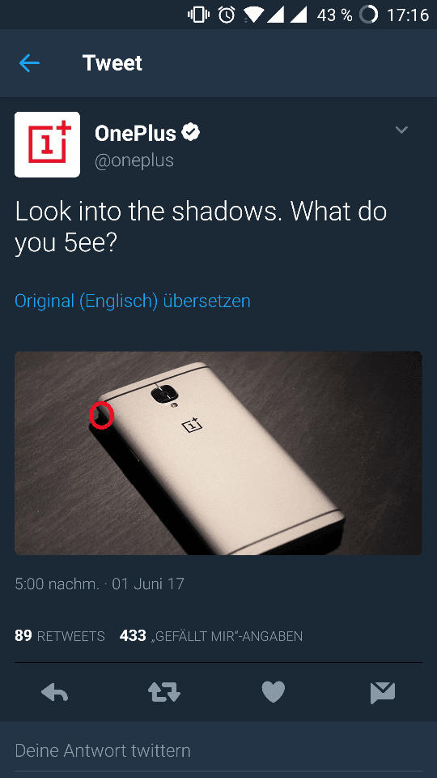Tap the Wi-Fi status bar icon
Image resolution: width=437 pixels, height=778 pixels.
(x=253, y=15)
